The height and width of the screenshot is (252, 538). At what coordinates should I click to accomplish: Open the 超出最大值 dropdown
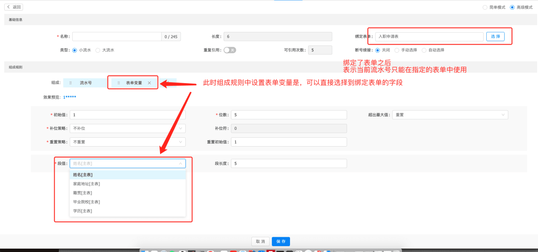(450, 115)
